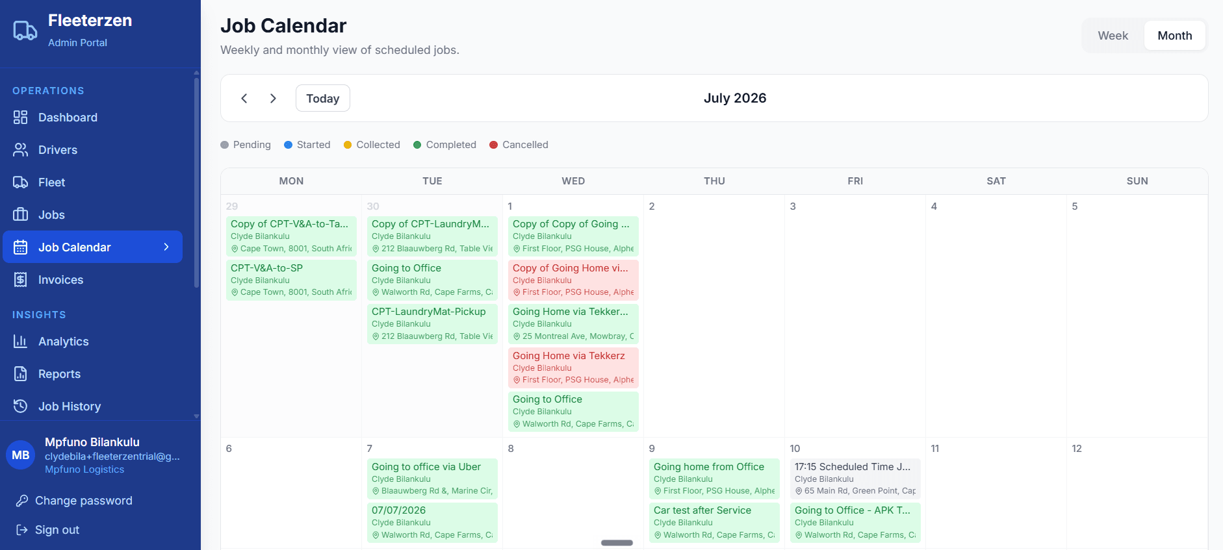Open Going Home via Tekker... green job card

pyautogui.click(x=573, y=323)
